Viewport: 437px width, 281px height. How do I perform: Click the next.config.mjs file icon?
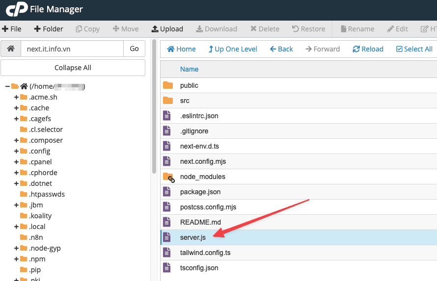point(166,161)
